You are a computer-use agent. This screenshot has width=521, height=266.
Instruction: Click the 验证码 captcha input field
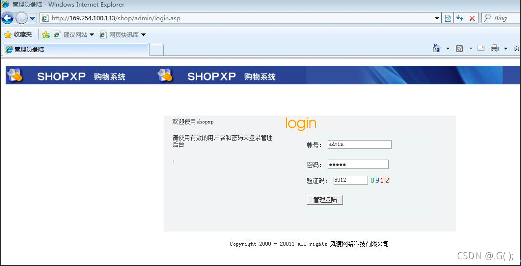tap(351, 180)
